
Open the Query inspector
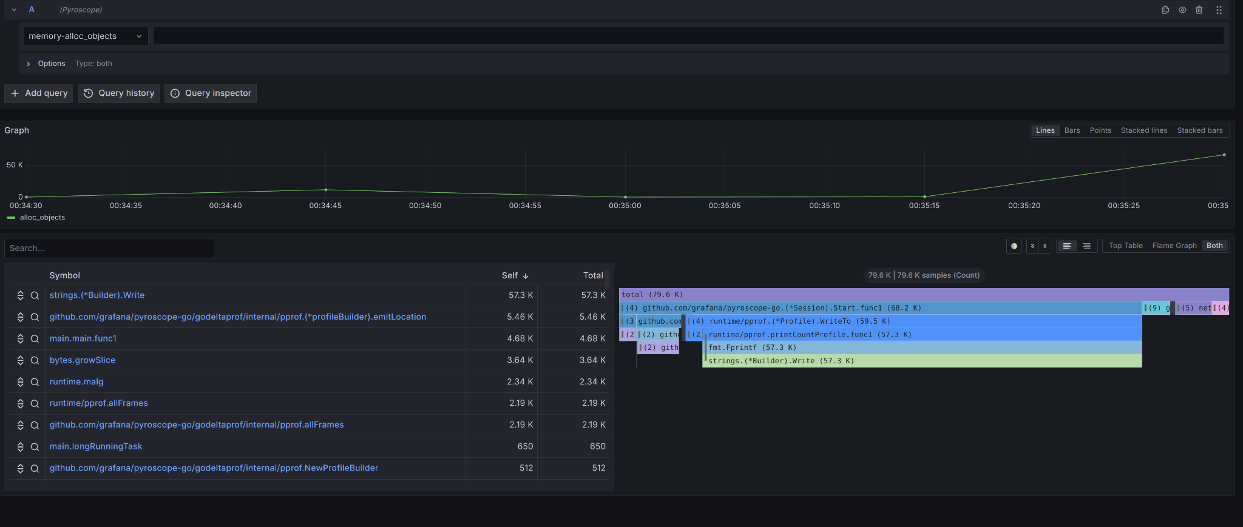point(211,93)
